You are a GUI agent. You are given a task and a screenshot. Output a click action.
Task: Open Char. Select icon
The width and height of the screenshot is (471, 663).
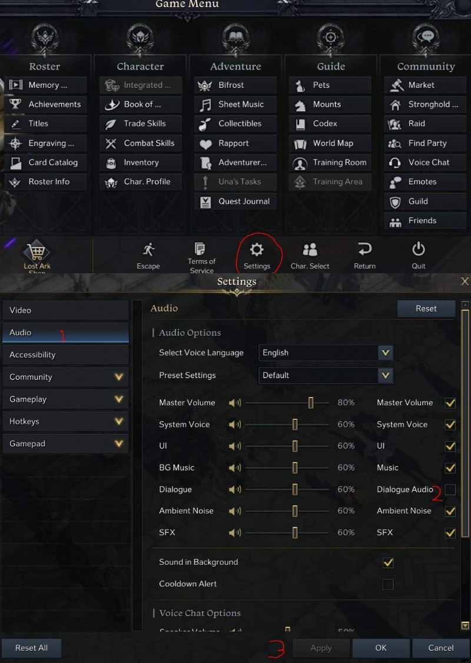click(x=310, y=250)
